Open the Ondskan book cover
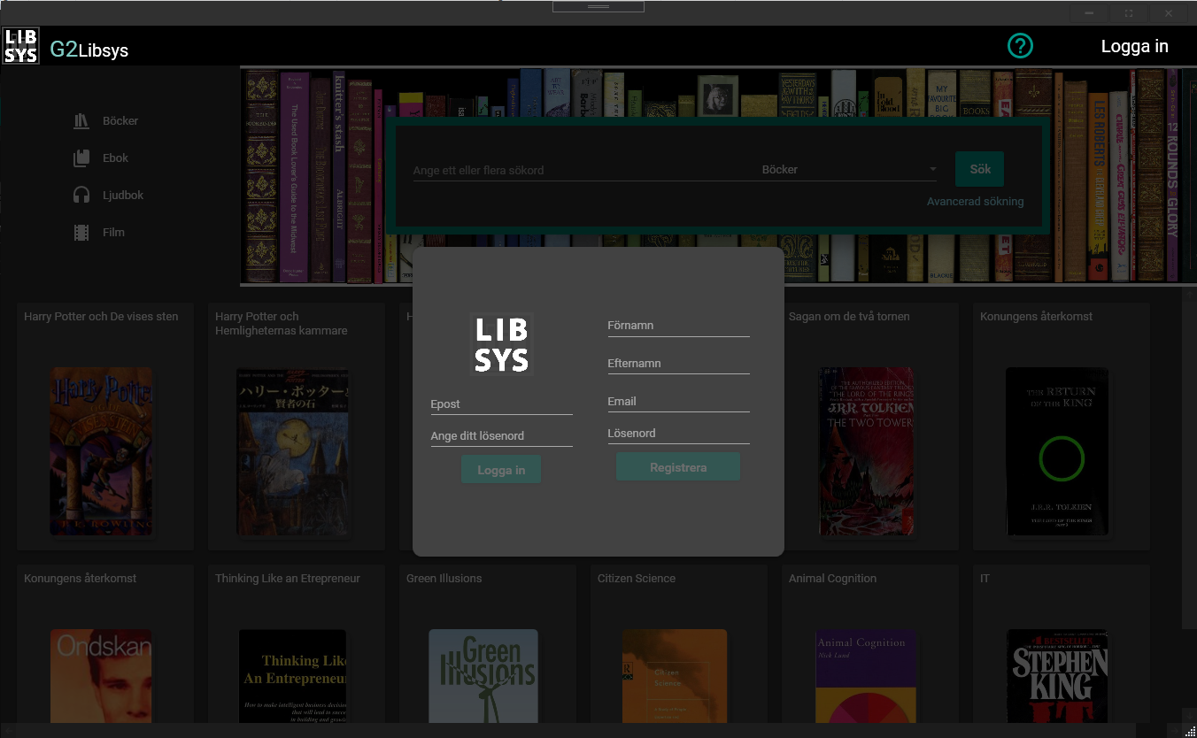The height and width of the screenshot is (738, 1197). (101, 677)
